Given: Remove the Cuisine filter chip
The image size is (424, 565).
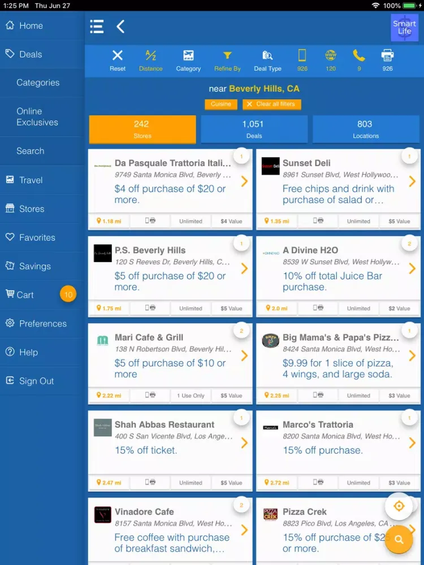Looking at the screenshot, I should point(221,104).
